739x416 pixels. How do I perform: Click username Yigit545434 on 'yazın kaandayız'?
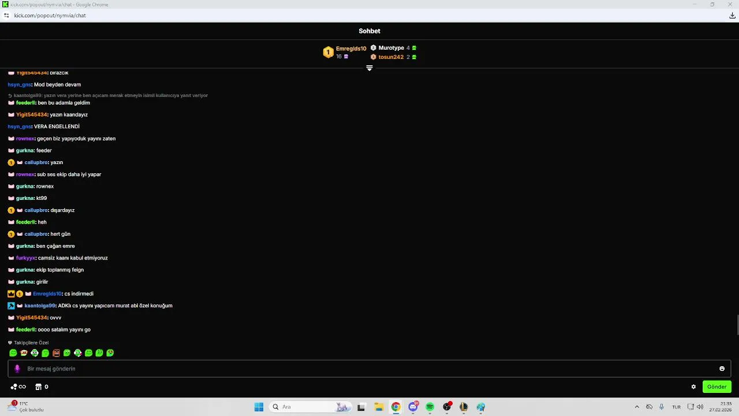pos(32,115)
